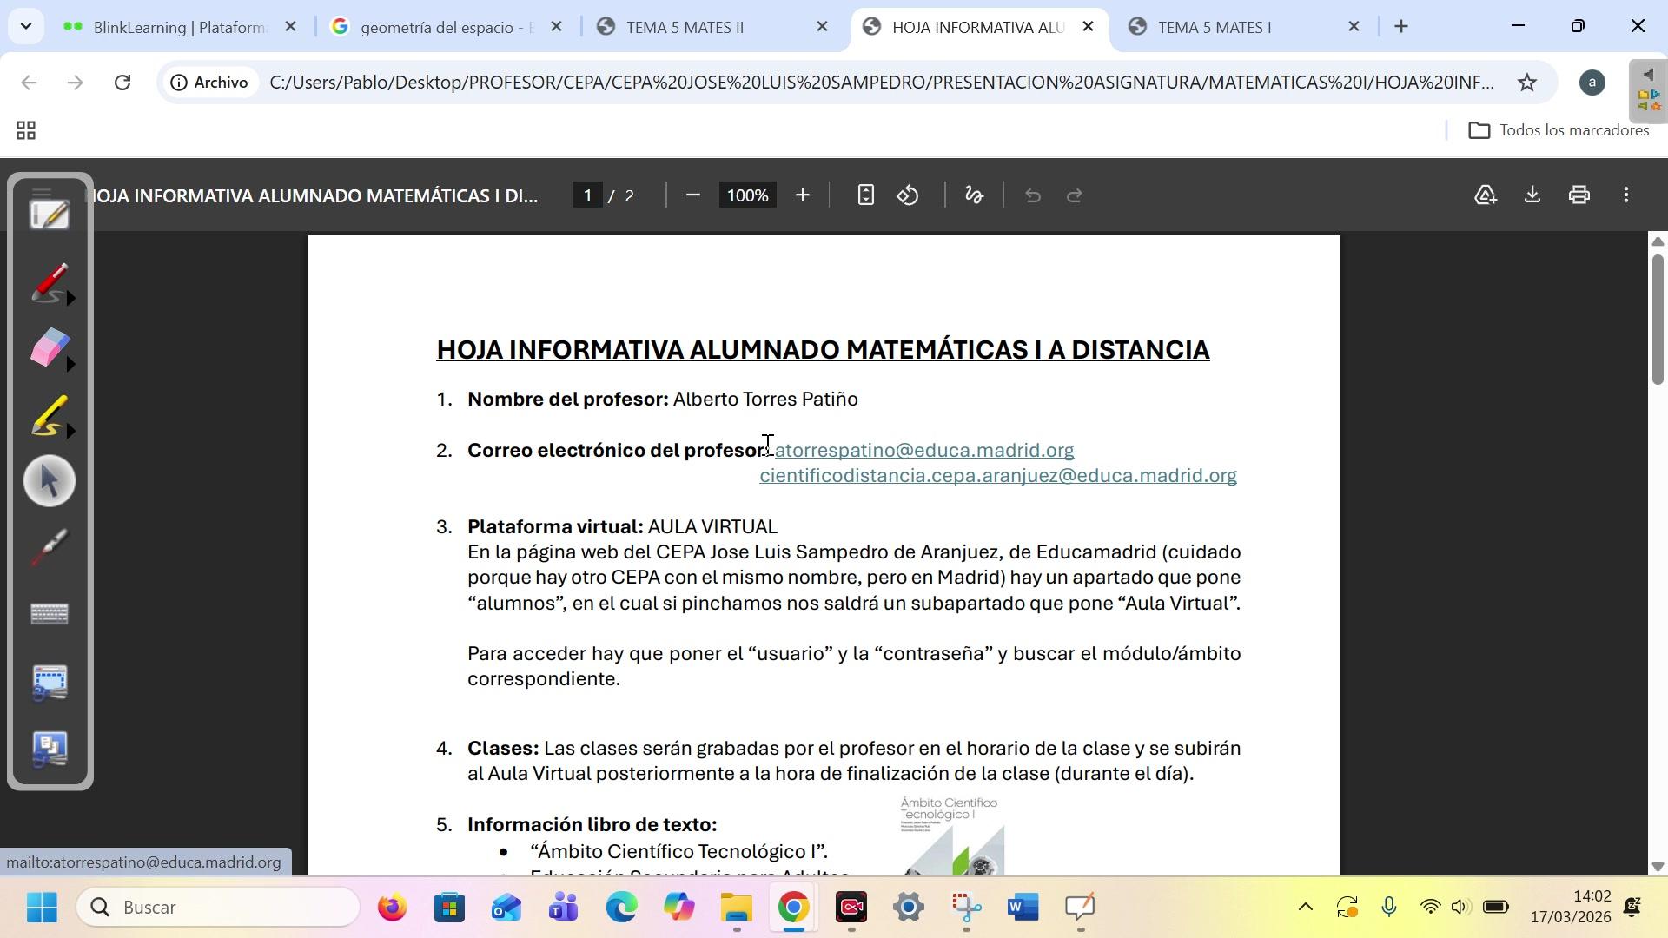The image size is (1668, 938).
Task: Open Word from the Windows taskbar
Action: (x=1023, y=908)
